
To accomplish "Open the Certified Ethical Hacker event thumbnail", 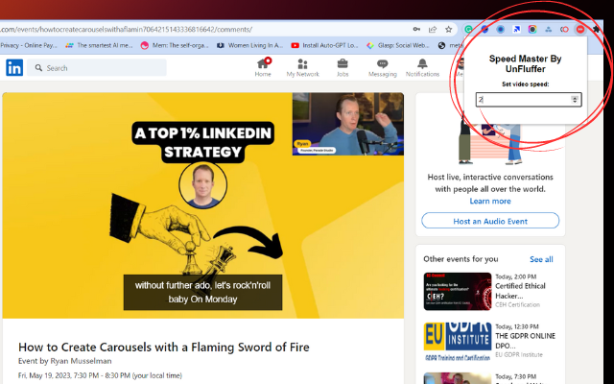I will pyautogui.click(x=458, y=292).
